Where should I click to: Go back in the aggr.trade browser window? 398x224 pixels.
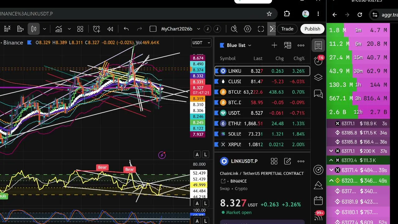click(x=335, y=15)
